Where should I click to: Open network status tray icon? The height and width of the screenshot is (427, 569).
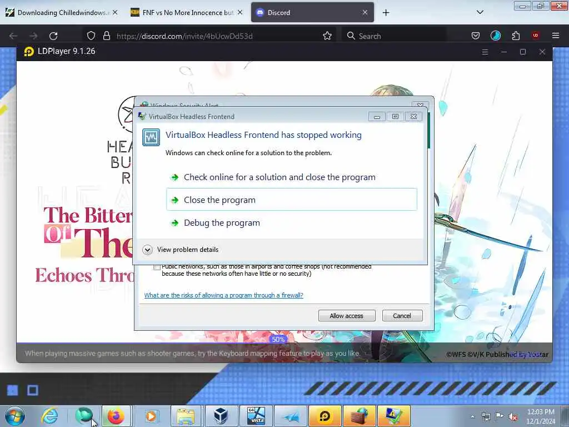click(486, 417)
